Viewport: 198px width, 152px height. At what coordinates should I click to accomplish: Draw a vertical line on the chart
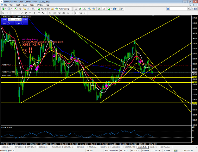[x=13, y=13]
